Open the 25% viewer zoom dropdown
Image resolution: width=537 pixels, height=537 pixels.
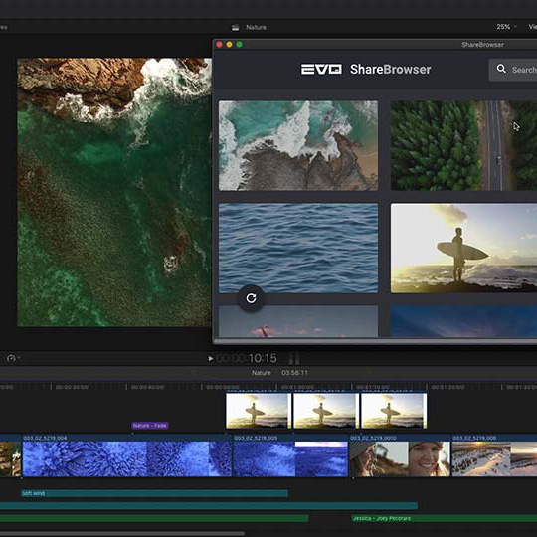click(x=506, y=27)
